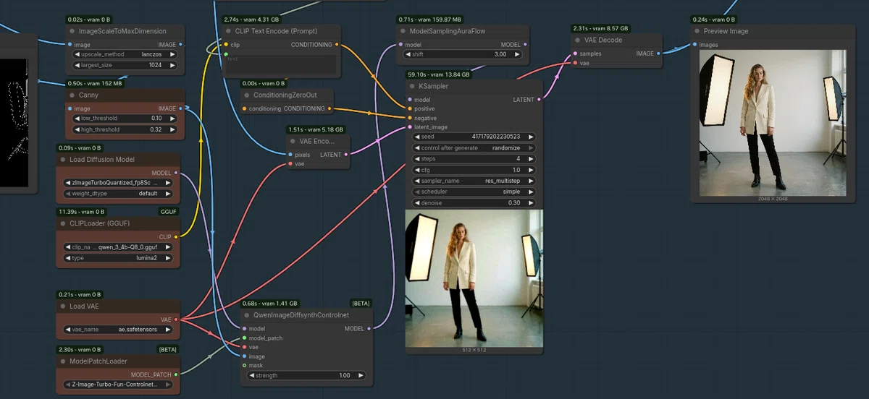The width and height of the screenshot is (869, 399).
Task: Open the diffusion model file dropdown zImageTurboQuantized
Action: tap(119, 183)
